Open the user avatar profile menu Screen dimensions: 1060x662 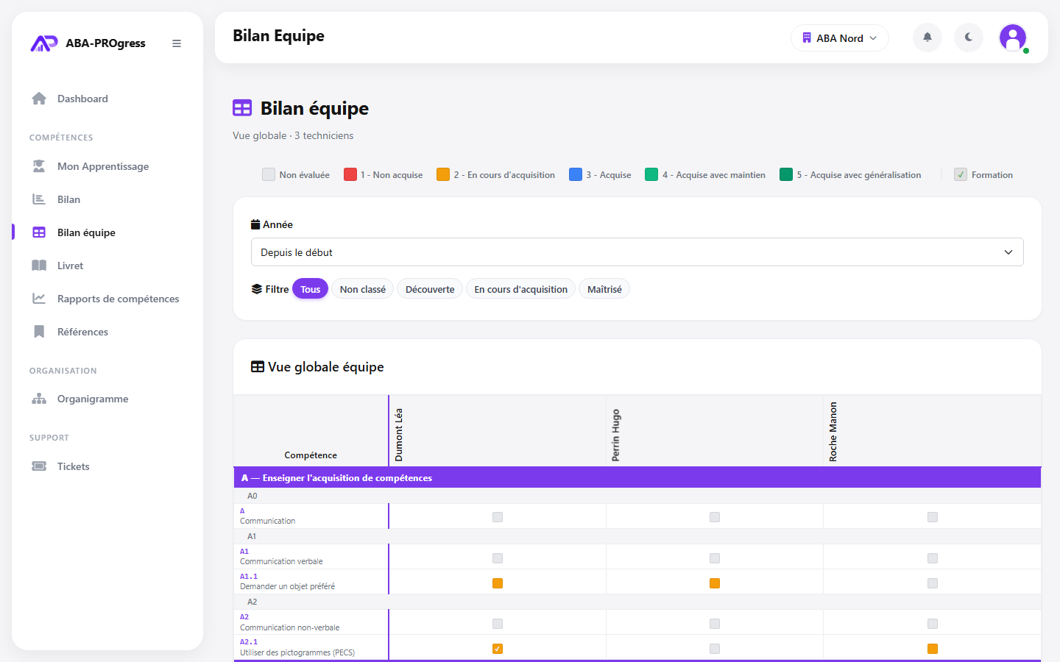pos(1013,38)
